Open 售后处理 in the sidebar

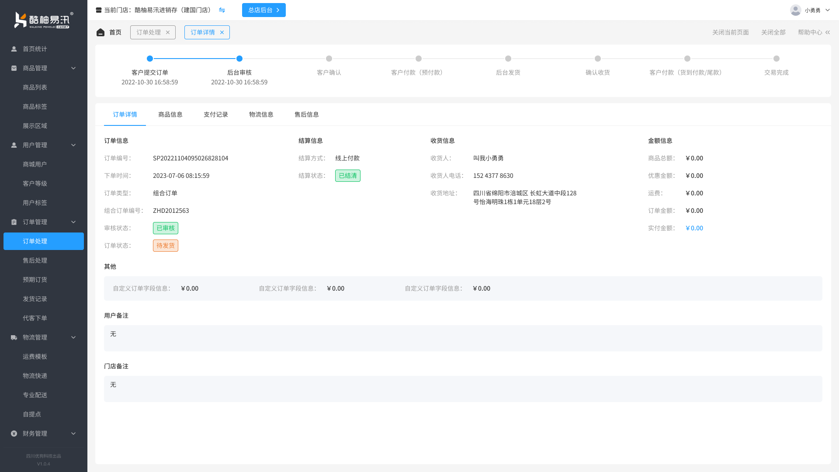coord(35,260)
